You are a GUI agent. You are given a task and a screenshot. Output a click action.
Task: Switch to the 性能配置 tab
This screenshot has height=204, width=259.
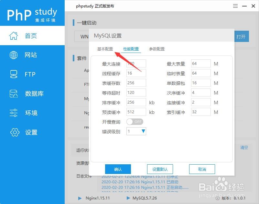[131, 49]
